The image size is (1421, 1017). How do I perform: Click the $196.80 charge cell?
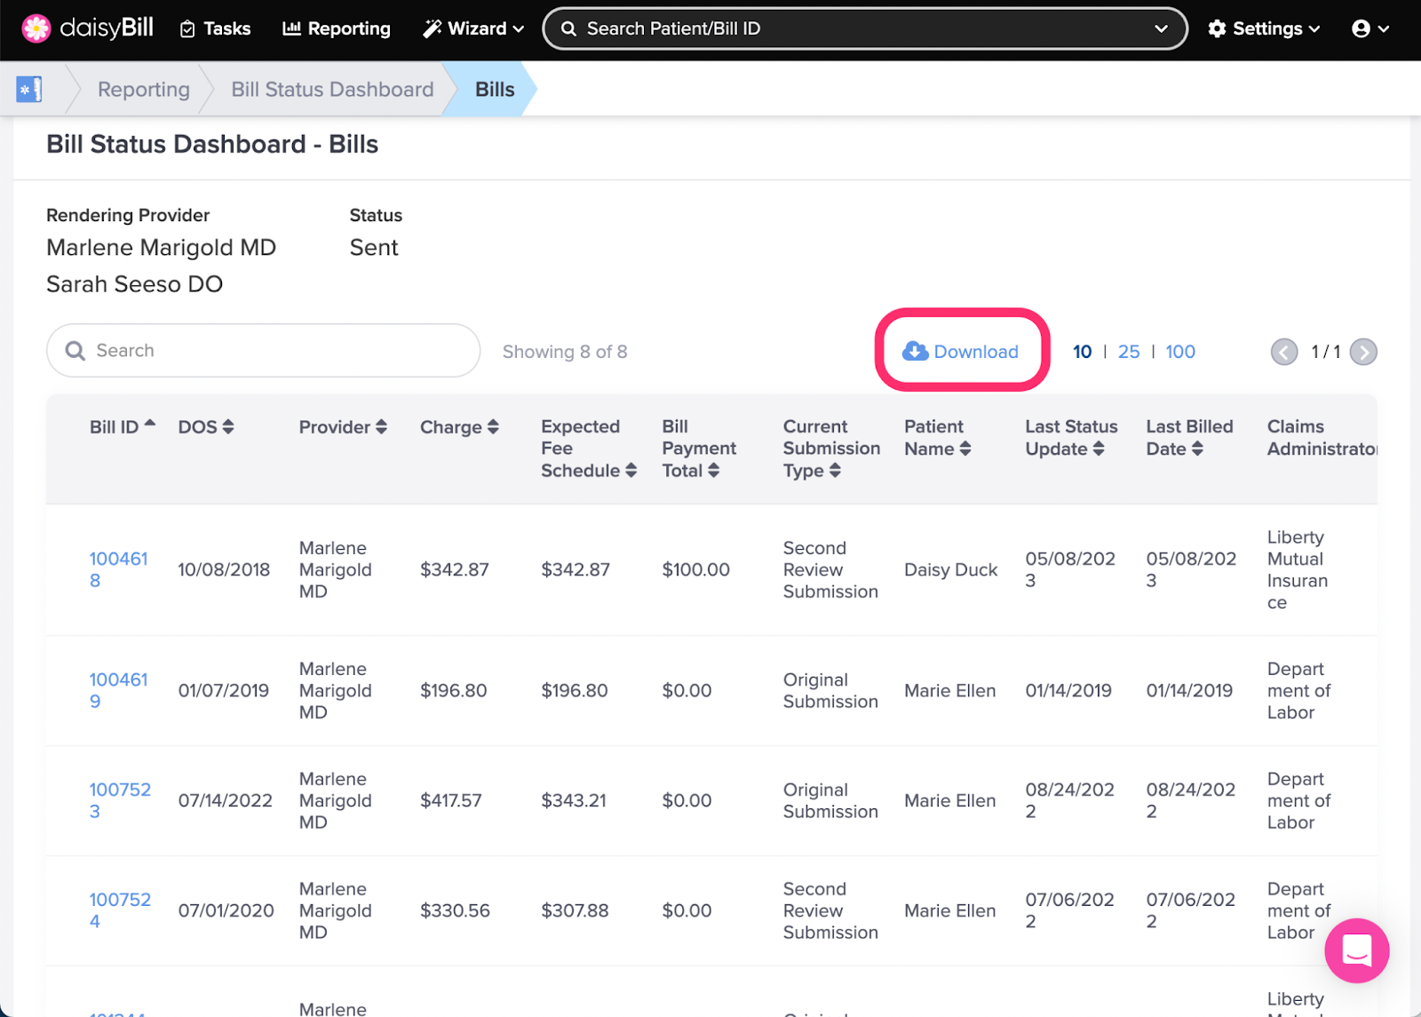pos(453,690)
